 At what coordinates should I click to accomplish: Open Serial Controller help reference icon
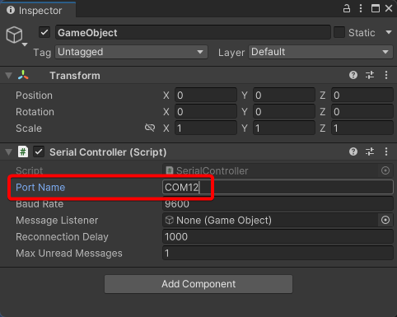[353, 152]
